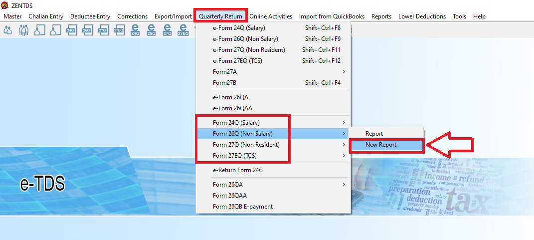The image size is (534, 240).
Task: Open the 27Q document toolbar icon
Action: pos(103,30)
